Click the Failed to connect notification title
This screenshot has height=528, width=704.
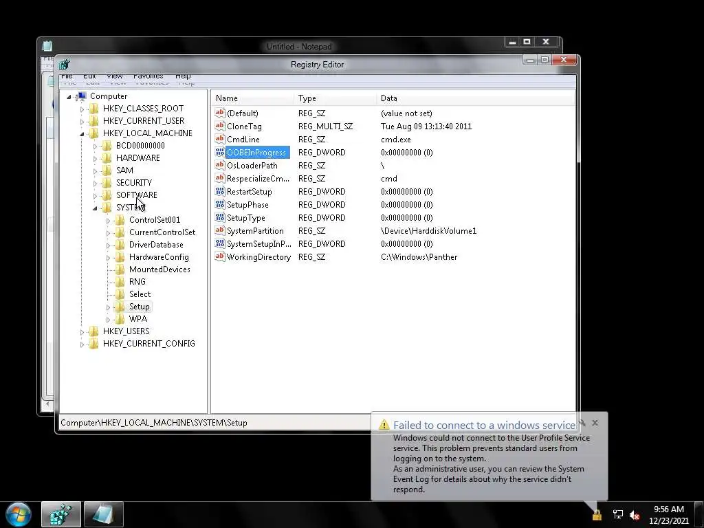[484, 425]
